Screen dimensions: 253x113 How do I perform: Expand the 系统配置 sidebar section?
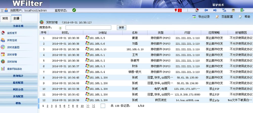point(18,96)
